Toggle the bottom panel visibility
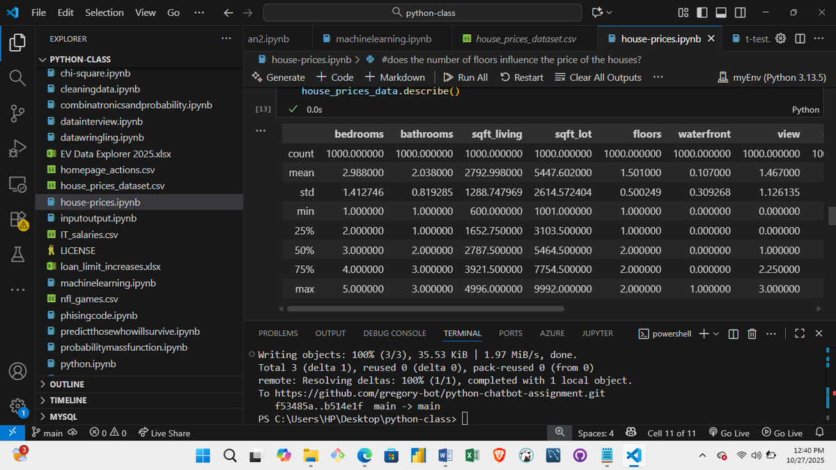 point(721,13)
